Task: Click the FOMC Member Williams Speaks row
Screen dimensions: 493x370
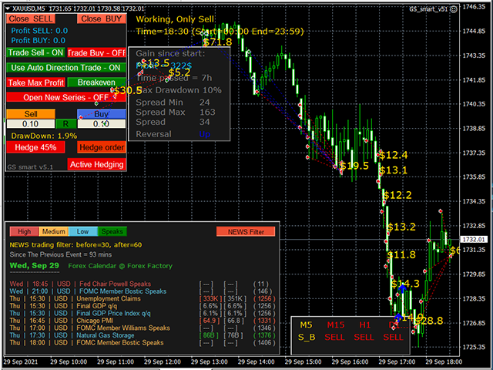Action: click(143, 328)
